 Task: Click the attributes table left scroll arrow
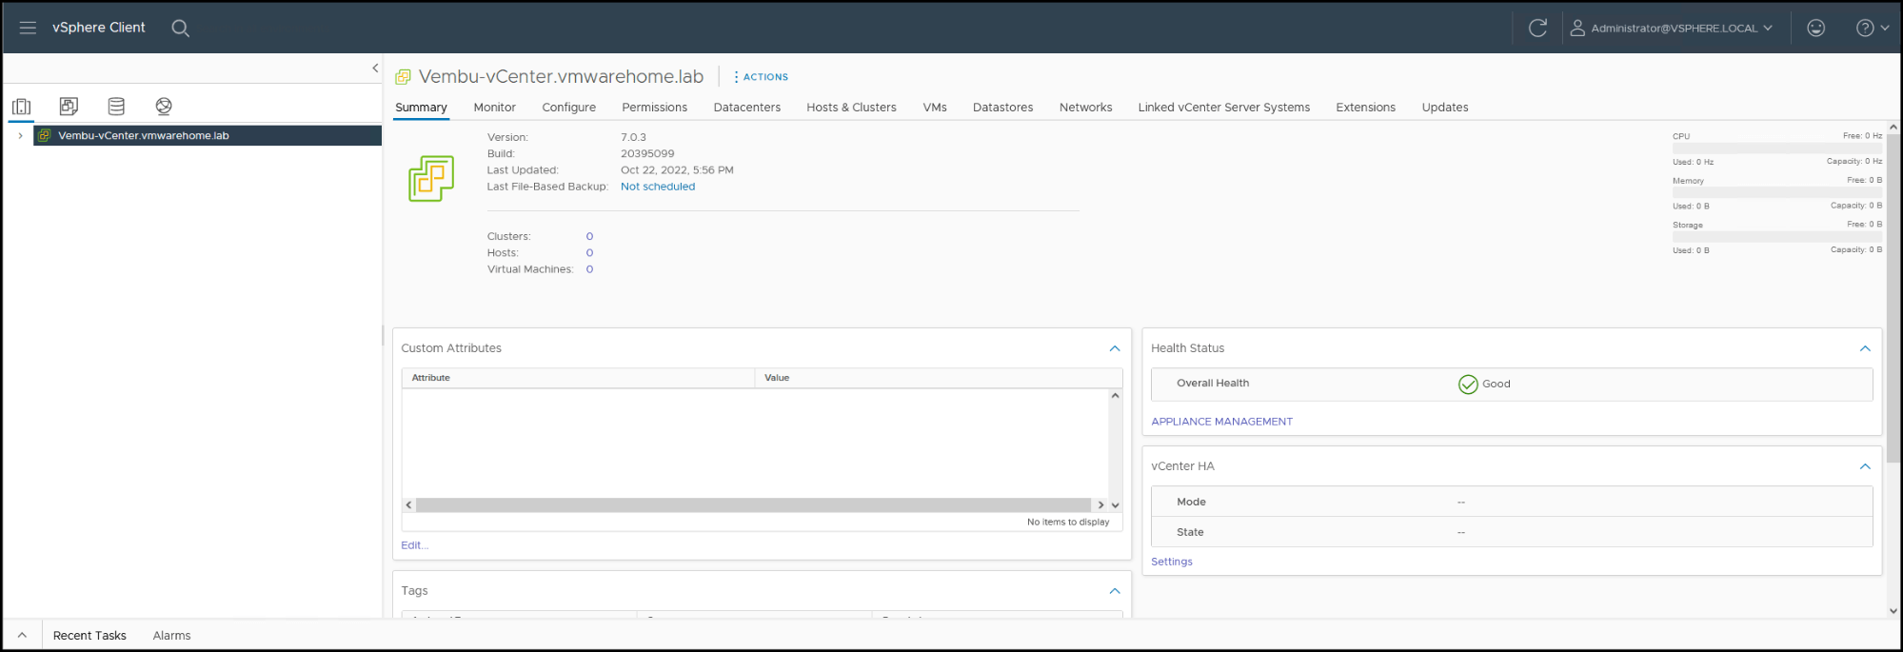click(408, 505)
